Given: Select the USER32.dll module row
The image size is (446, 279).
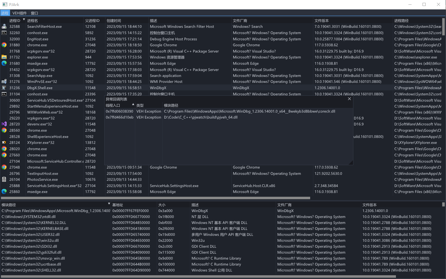Looking at the screenshot, I should tap(221, 235).
